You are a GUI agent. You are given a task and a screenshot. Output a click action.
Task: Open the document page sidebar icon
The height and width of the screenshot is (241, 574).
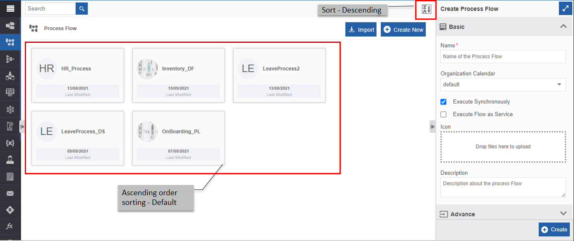[10, 176]
